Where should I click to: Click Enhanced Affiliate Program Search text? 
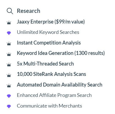tap(54, 95)
